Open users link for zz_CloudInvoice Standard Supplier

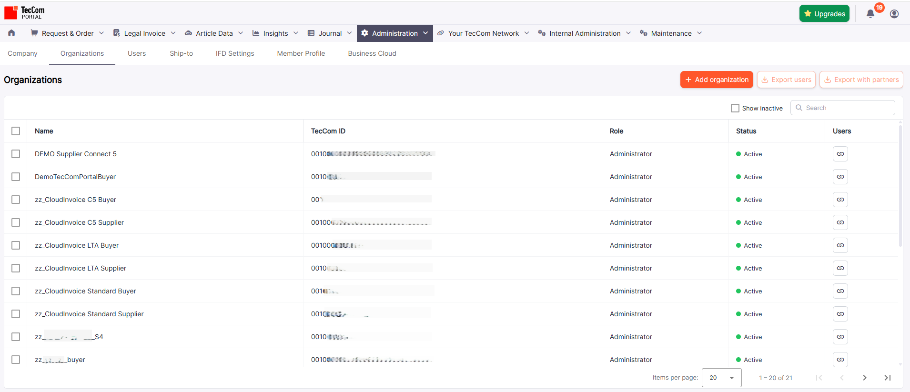840,314
